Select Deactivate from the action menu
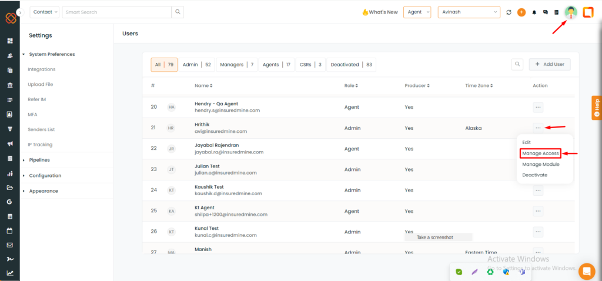This screenshot has width=602, height=281. [535, 175]
